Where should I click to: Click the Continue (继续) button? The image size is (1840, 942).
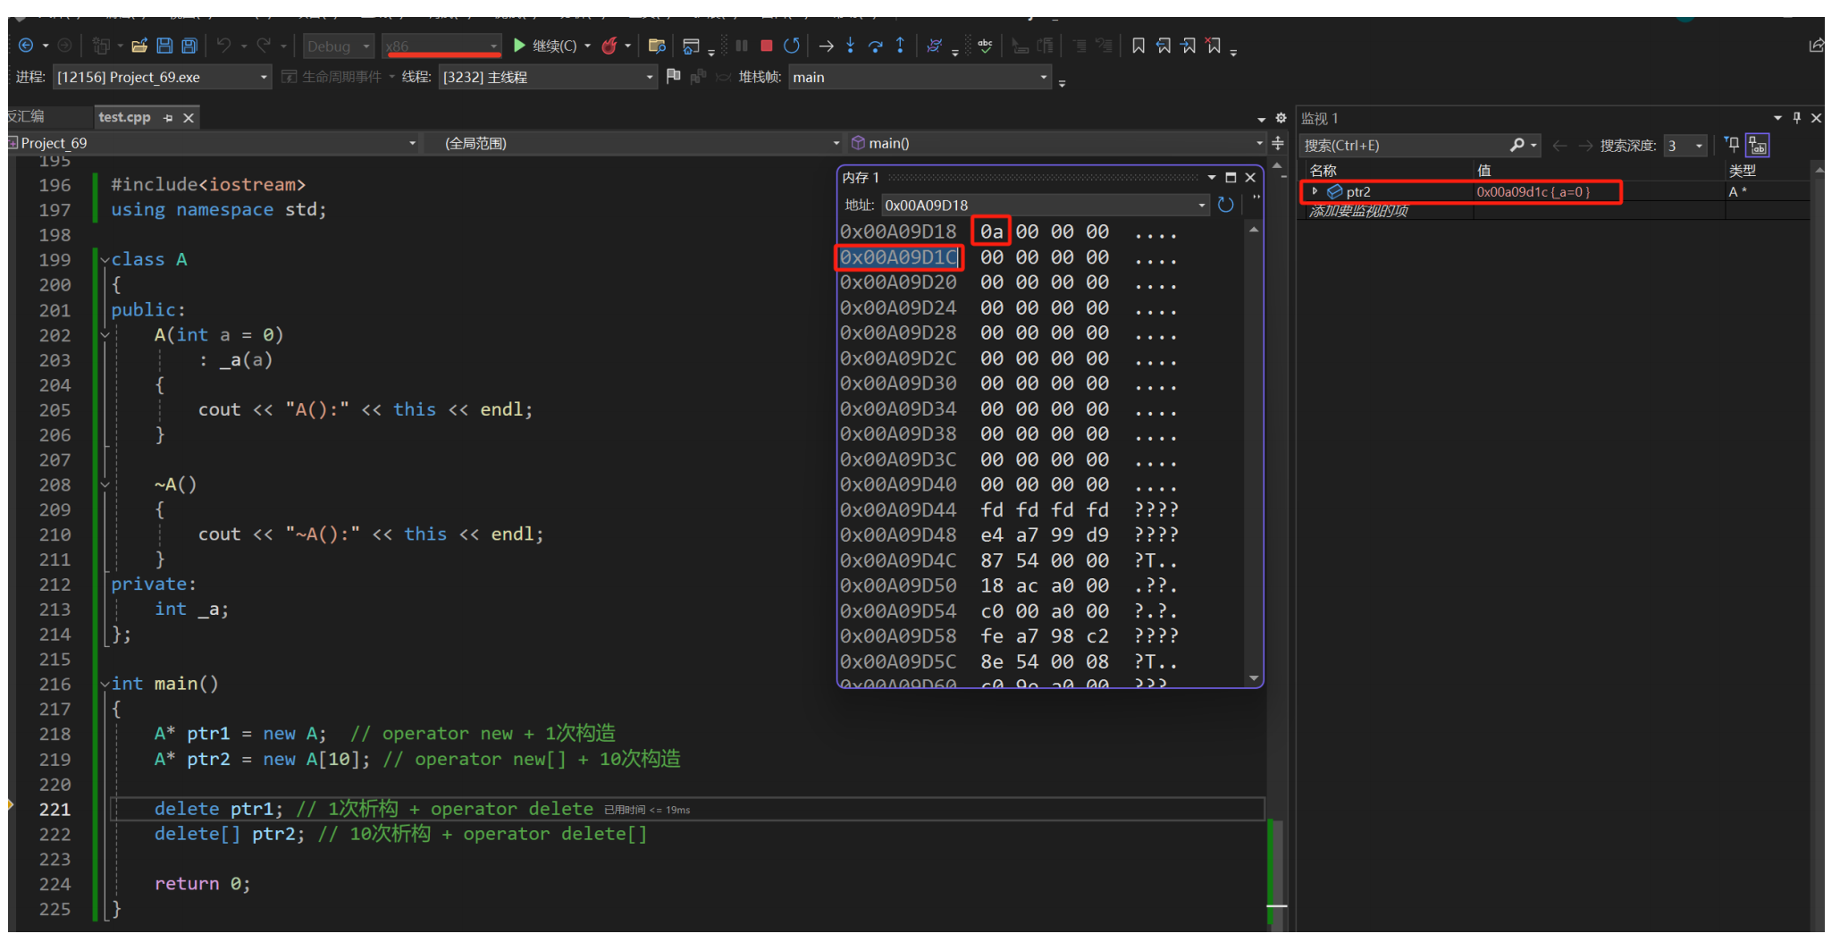pyautogui.click(x=545, y=46)
